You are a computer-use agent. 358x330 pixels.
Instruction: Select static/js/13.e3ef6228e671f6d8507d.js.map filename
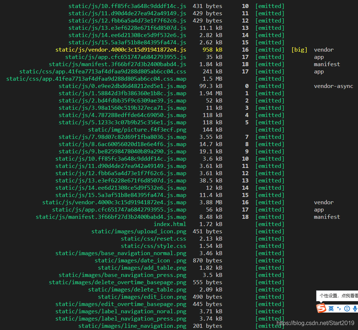click(x=121, y=181)
